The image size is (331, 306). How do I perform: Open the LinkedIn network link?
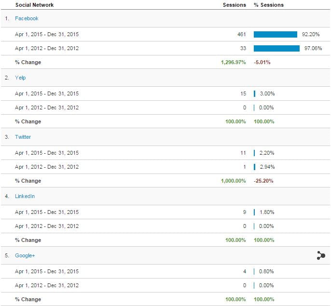pos(25,196)
